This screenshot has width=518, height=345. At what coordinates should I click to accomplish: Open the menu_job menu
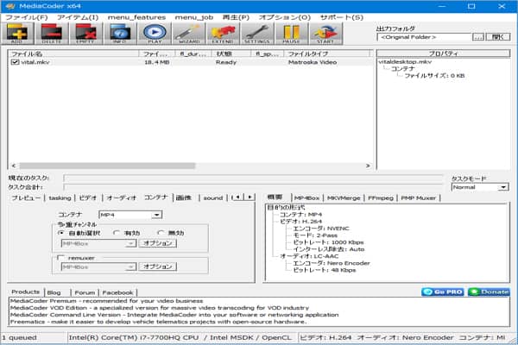[194, 17]
